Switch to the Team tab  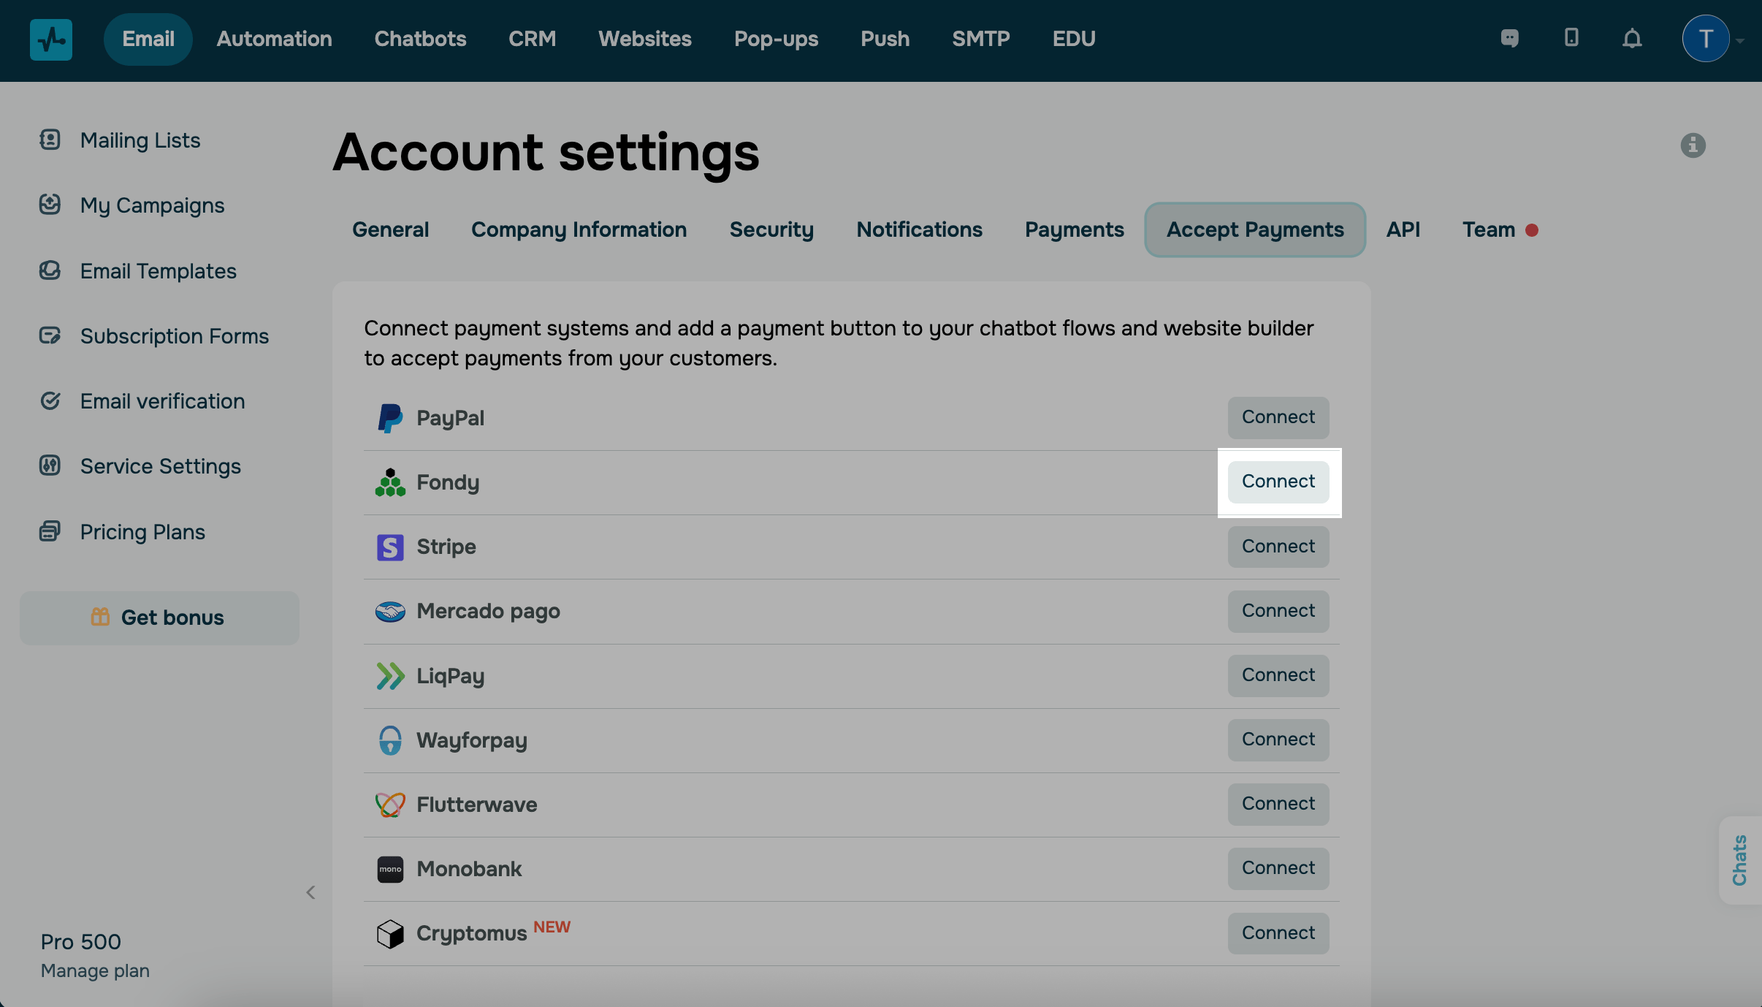[1489, 229]
